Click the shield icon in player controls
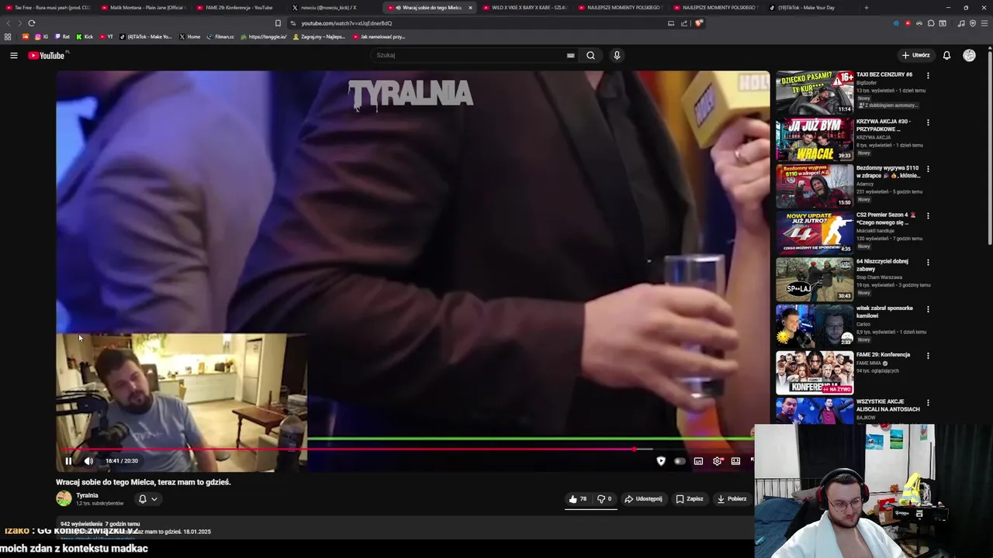This screenshot has width=993, height=558. coord(661,461)
